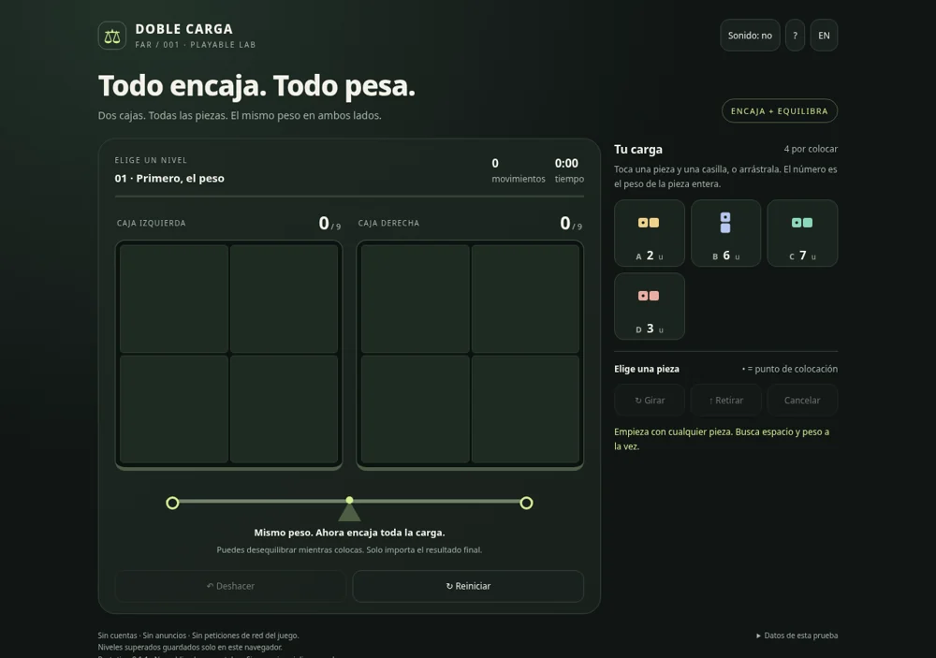Click the left end of balance beam
Viewport: 936px width, 658px height.
tap(172, 503)
